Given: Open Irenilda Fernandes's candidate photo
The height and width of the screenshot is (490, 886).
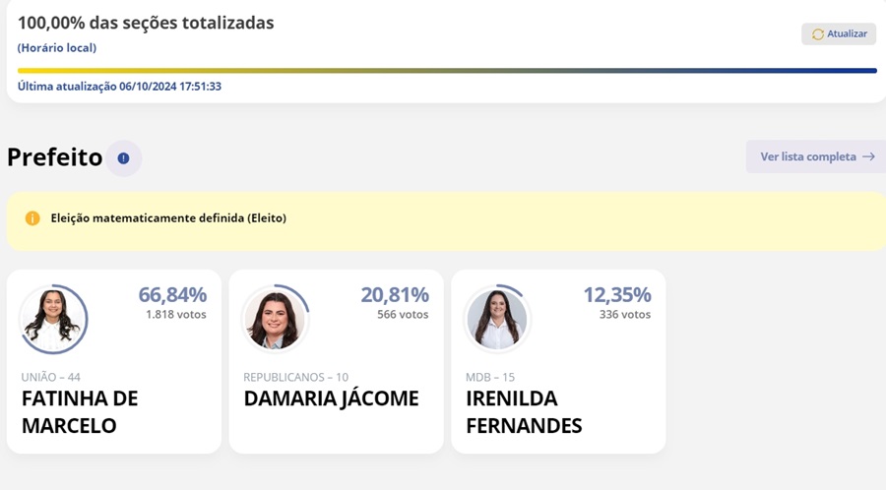Looking at the screenshot, I should pyautogui.click(x=497, y=319).
